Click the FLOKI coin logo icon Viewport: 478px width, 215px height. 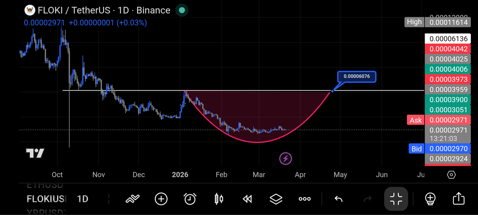point(29,10)
